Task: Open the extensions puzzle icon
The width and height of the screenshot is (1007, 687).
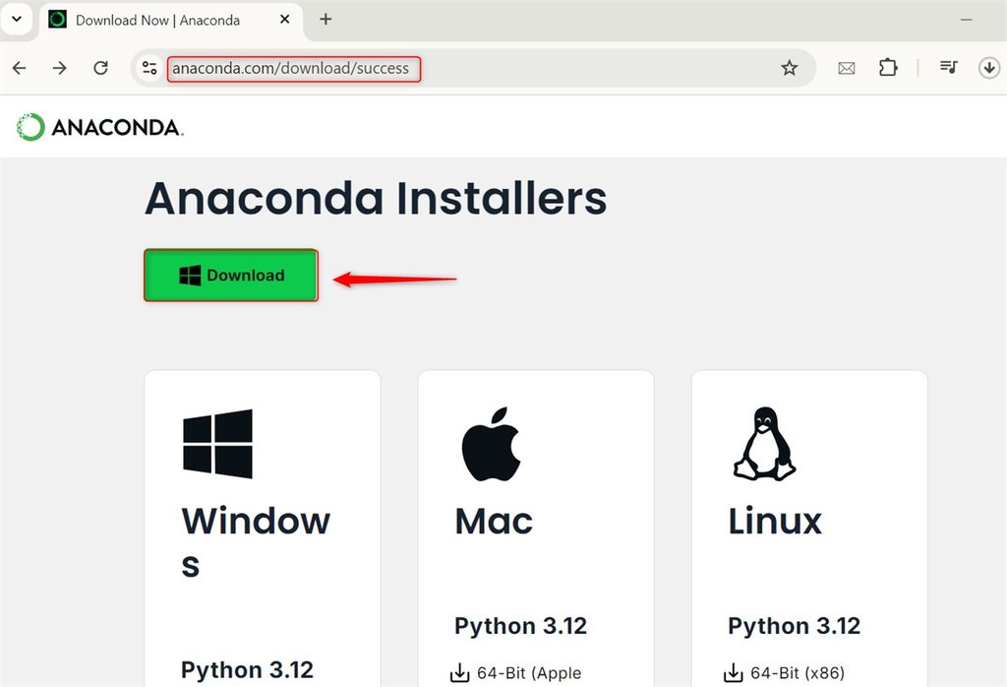Action: pos(888,68)
